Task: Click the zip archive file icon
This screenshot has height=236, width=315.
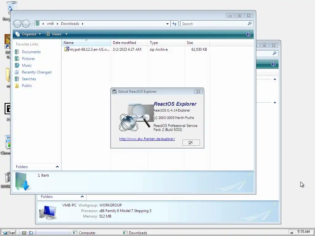Action: (67, 49)
